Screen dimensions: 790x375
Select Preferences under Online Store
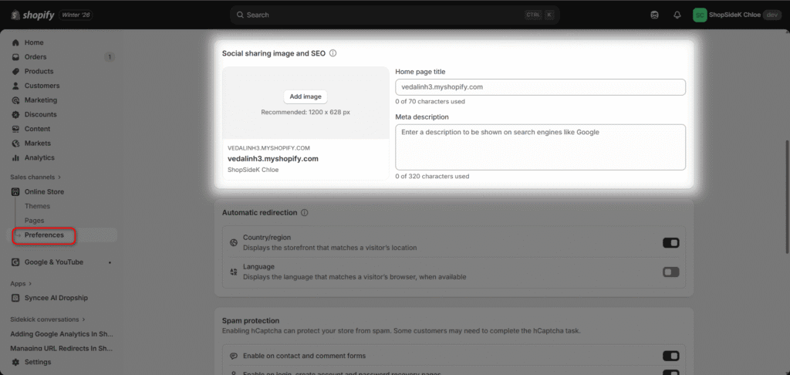[x=44, y=235]
